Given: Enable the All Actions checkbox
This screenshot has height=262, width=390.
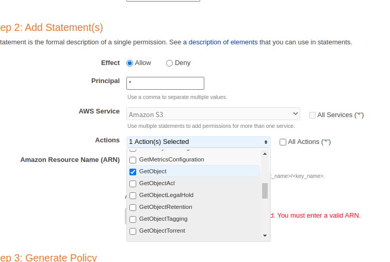Looking at the screenshot, I should (x=283, y=142).
